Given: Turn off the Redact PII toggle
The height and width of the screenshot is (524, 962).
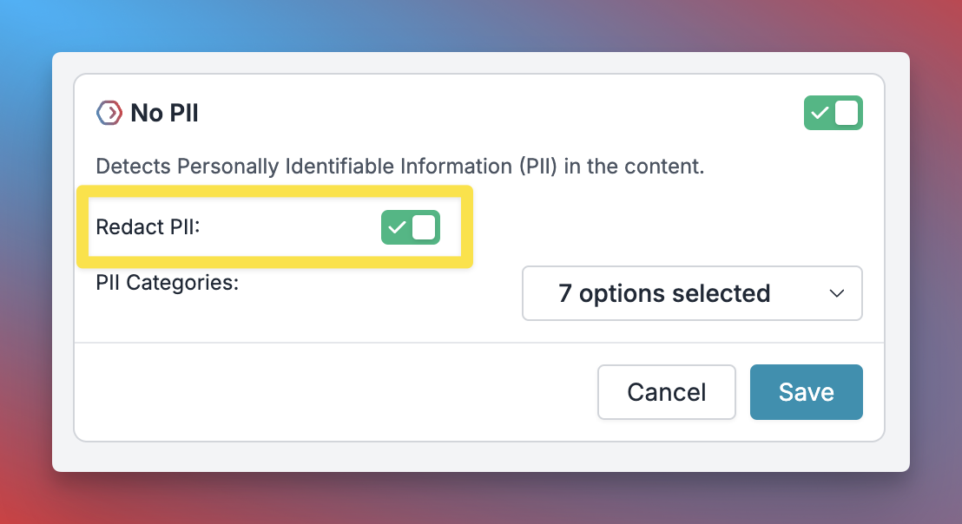Looking at the screenshot, I should pos(411,227).
